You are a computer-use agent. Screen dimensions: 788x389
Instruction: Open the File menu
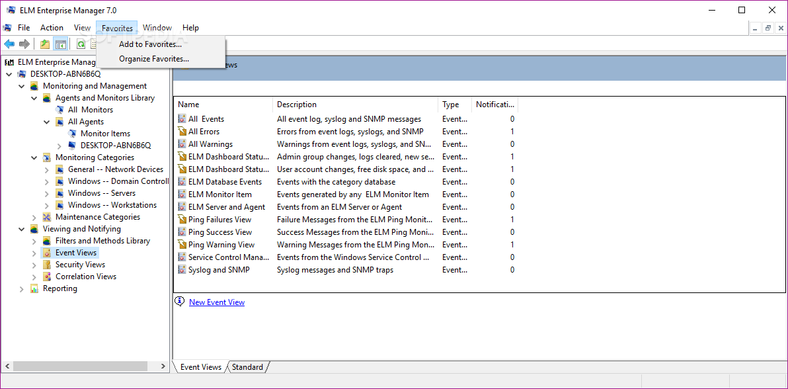coord(24,28)
